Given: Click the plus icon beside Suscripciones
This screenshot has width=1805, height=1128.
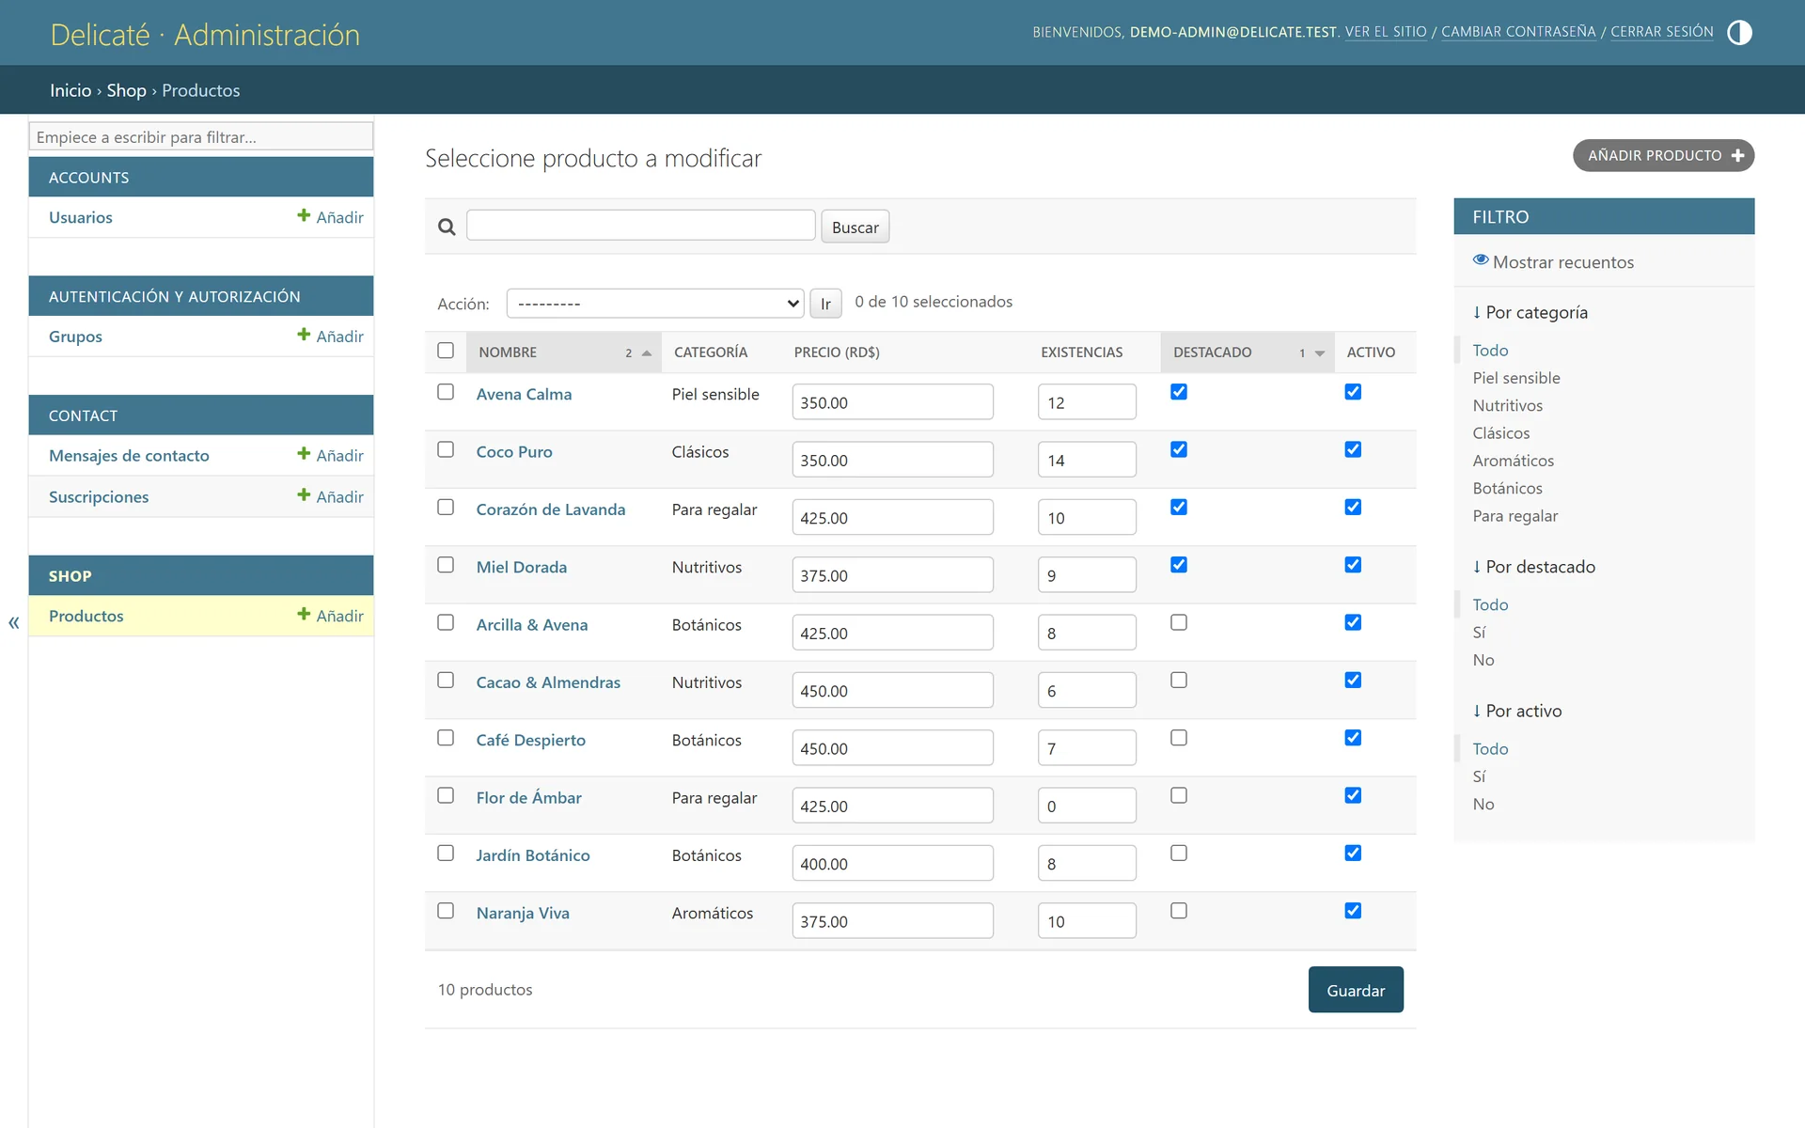Looking at the screenshot, I should pyautogui.click(x=304, y=495).
